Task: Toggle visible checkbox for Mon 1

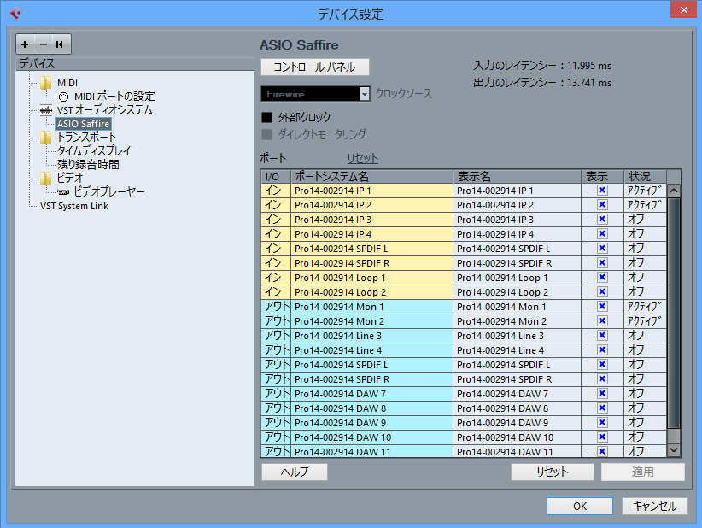Action: (602, 307)
